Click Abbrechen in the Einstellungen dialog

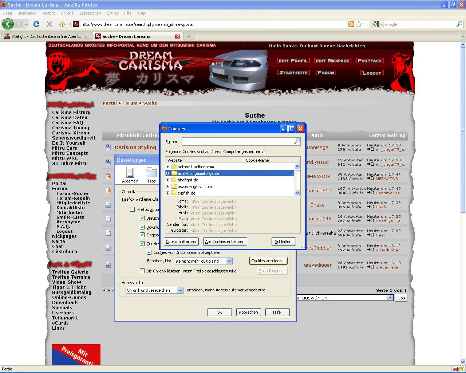tap(248, 312)
